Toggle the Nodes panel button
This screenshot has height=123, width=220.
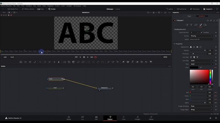click(52, 9)
